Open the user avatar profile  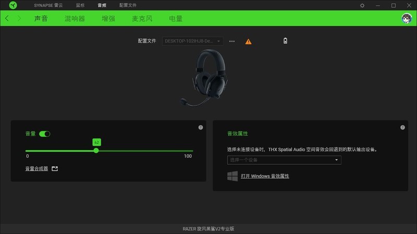click(x=407, y=18)
